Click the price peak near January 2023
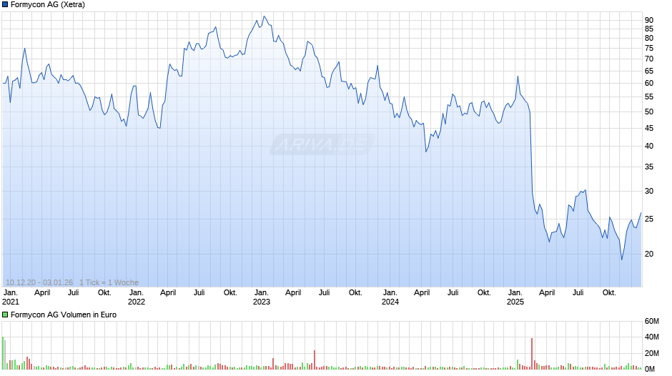 [x=264, y=16]
